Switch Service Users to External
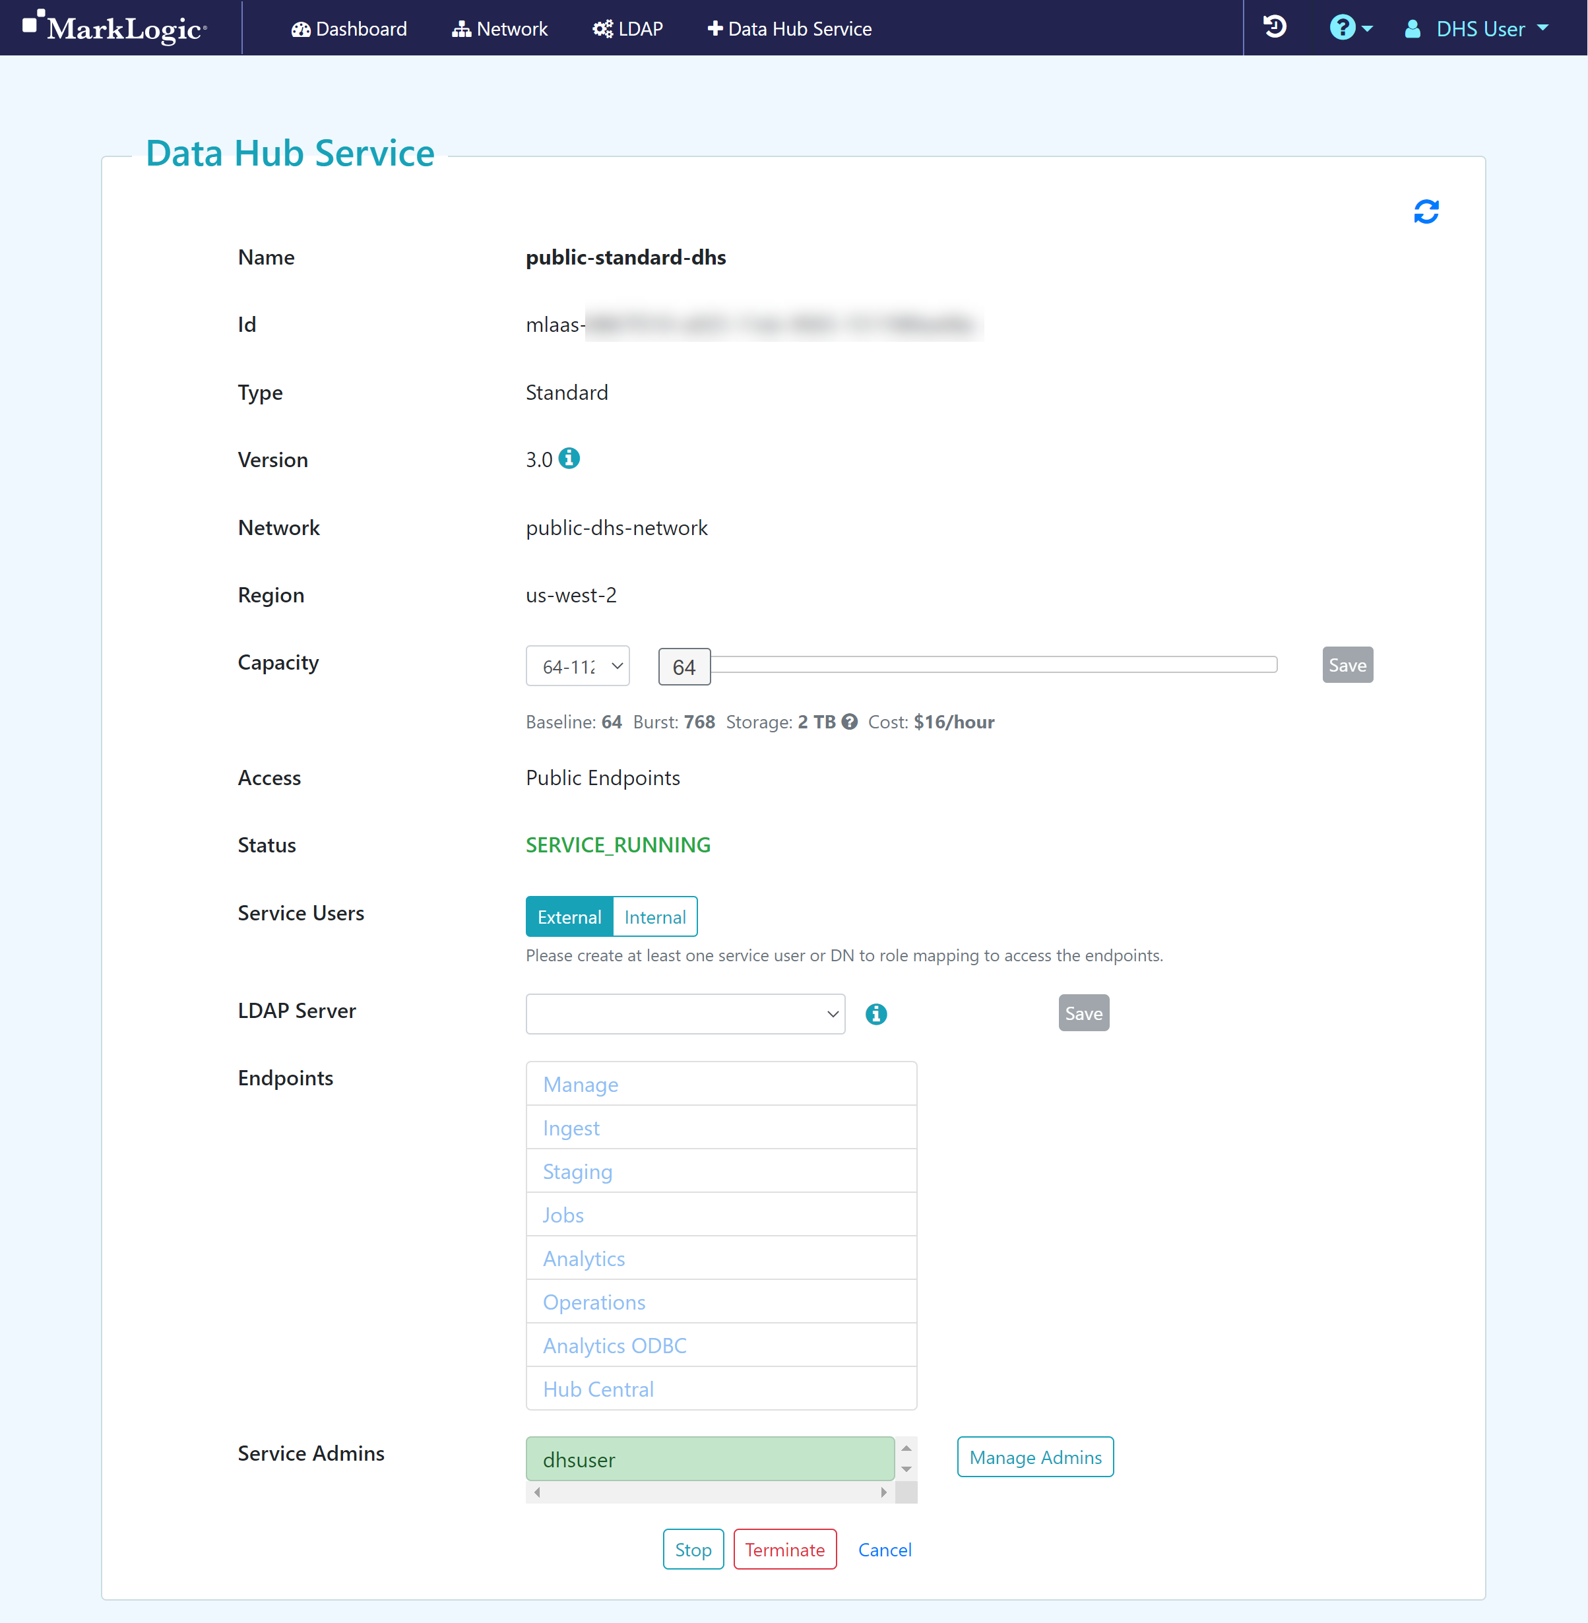Viewport: 1588px width, 1623px height. pos(569,918)
